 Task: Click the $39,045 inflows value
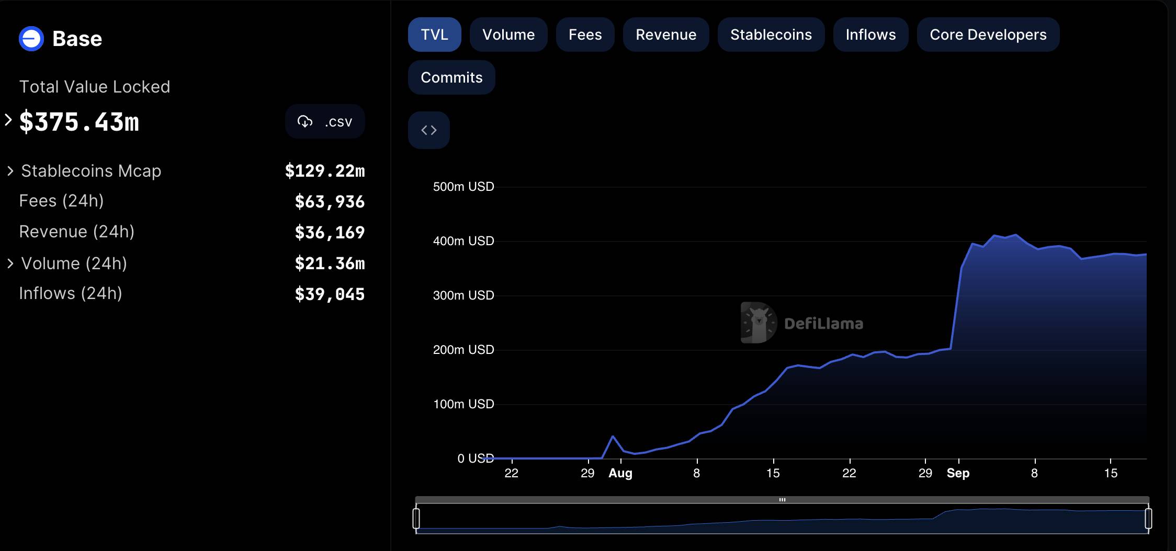tap(330, 294)
